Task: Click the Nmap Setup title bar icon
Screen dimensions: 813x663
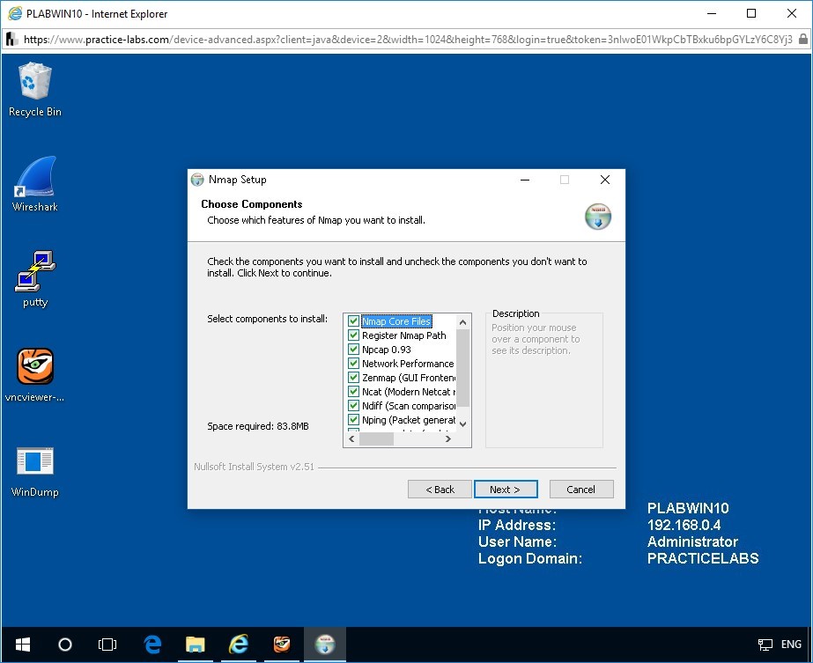Action: [x=197, y=180]
